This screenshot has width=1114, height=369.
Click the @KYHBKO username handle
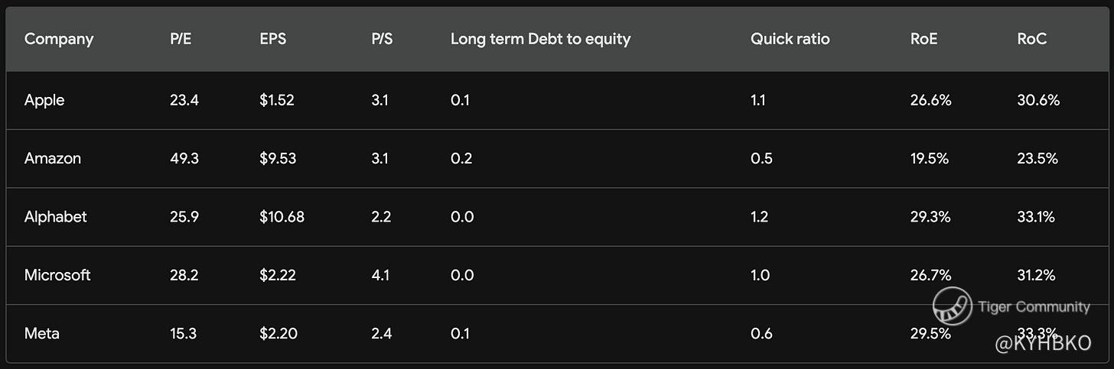(1043, 345)
